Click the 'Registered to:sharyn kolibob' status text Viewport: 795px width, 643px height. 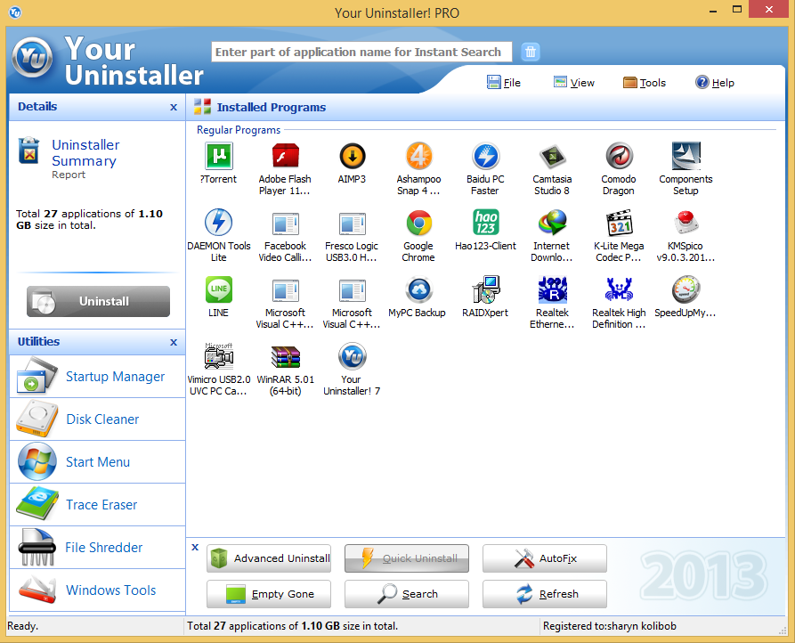pyautogui.click(x=610, y=626)
